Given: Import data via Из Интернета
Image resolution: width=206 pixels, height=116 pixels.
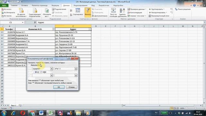Looking at the screenshot, I should pyautogui.click(x=8, y=13).
